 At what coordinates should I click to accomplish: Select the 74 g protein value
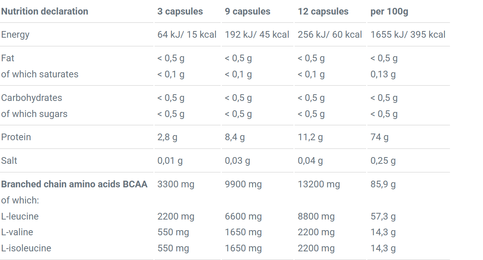379,137
